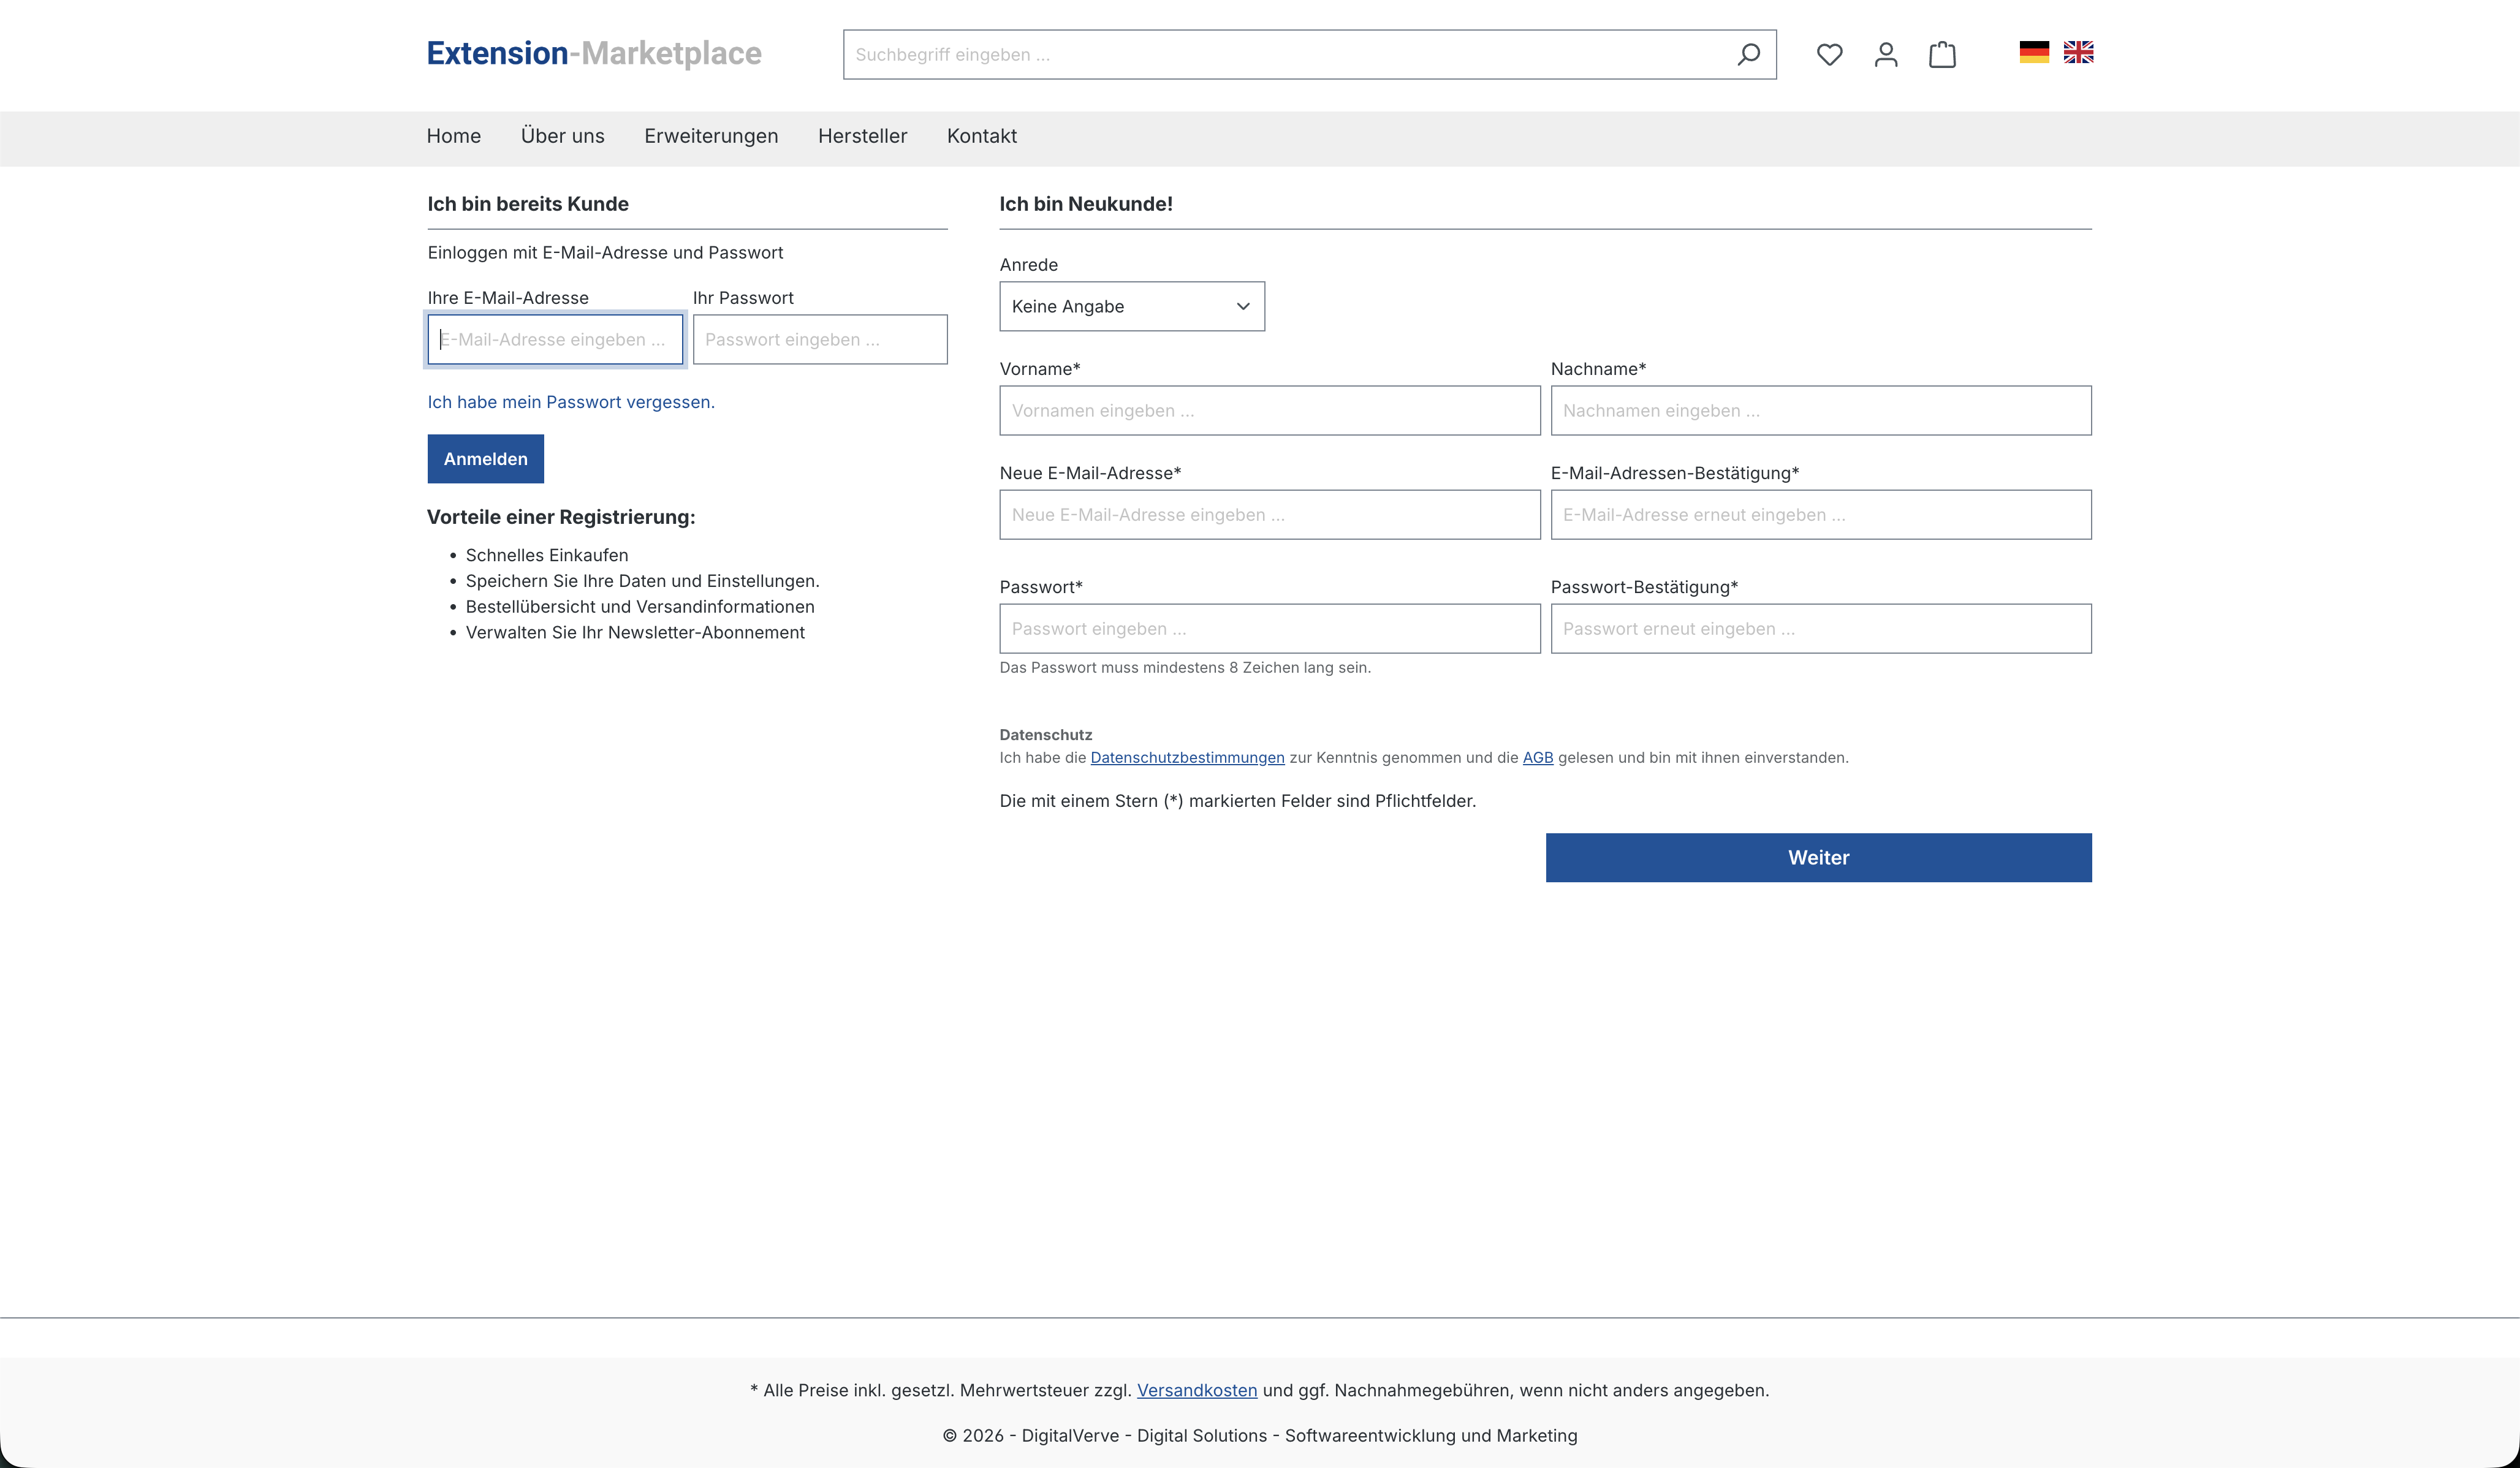This screenshot has height=1468, width=2520.
Task: Navigate to Kontakt page
Action: tap(981, 136)
